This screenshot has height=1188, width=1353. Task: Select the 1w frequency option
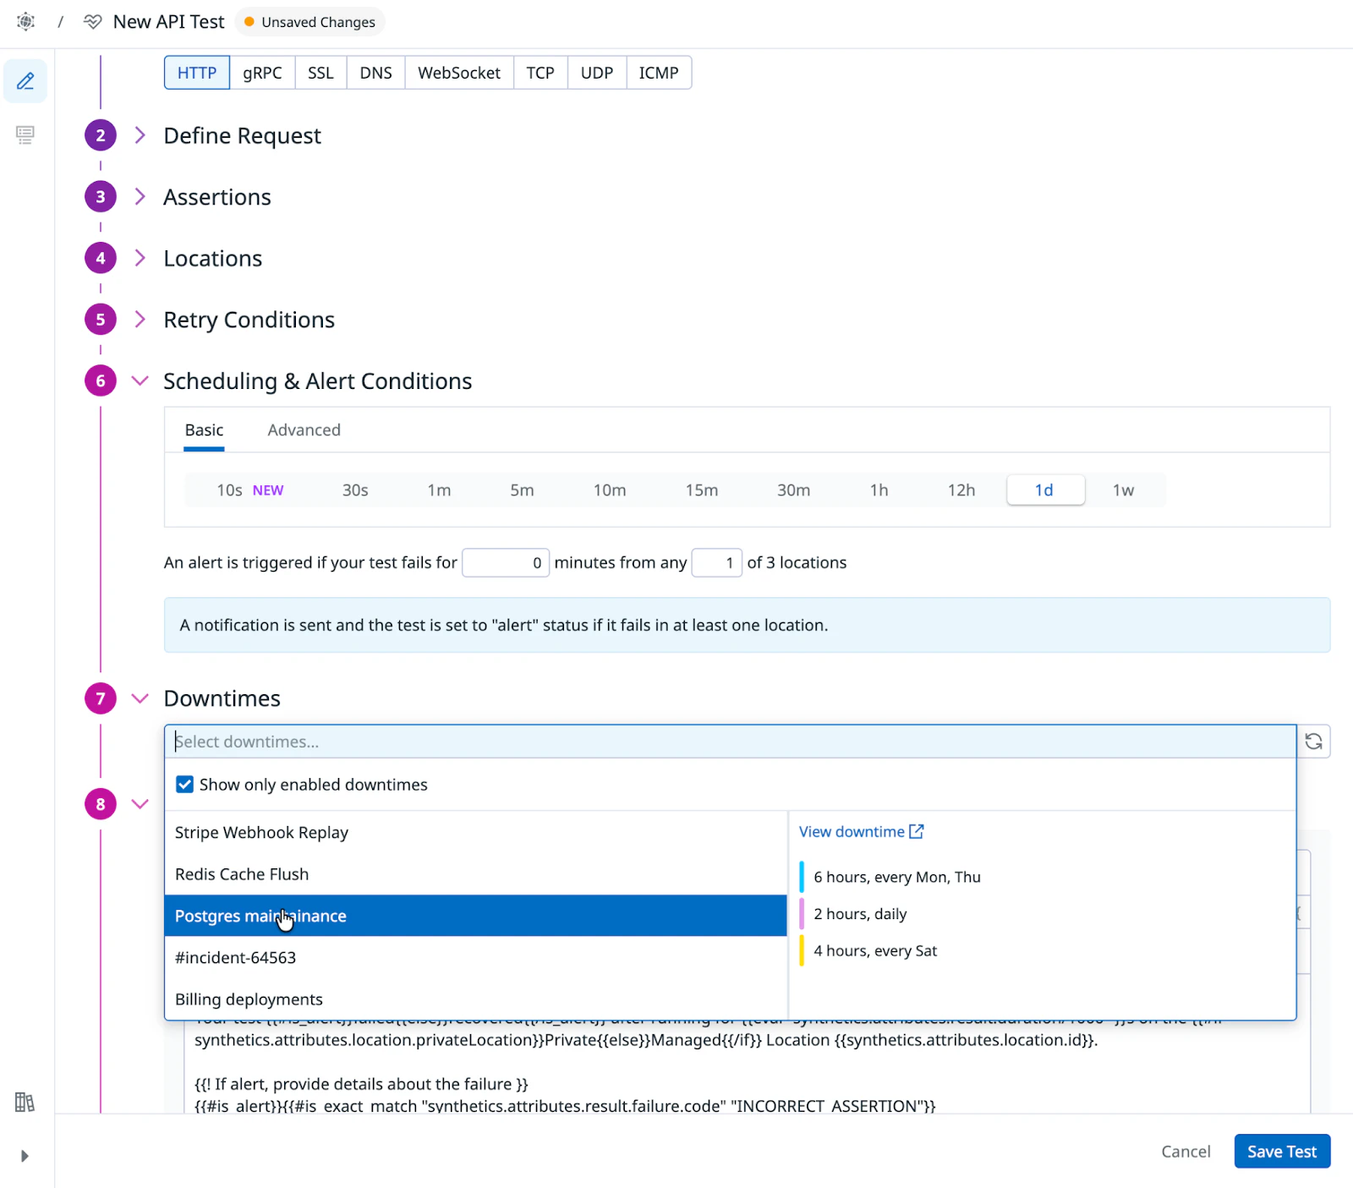pyautogui.click(x=1122, y=490)
